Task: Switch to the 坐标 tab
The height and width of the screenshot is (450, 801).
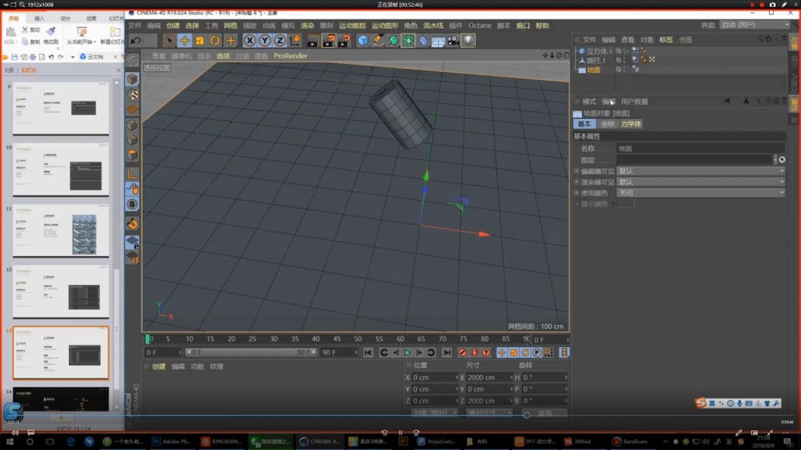Action: (609, 123)
